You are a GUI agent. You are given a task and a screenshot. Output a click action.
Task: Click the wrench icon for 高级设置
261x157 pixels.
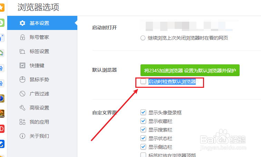22,108
